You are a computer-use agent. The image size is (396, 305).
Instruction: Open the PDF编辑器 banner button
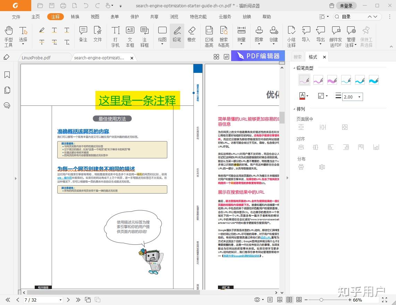(x=258, y=56)
